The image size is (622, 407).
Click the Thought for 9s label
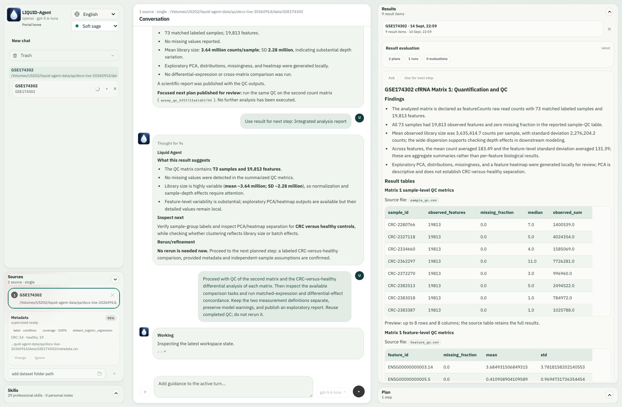coord(170,143)
